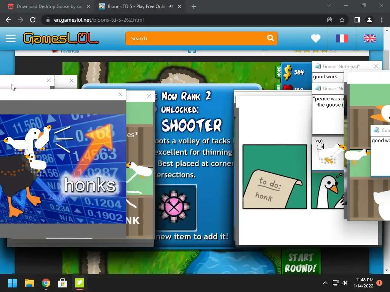Open network status tray icon
The image size is (390, 292).
[x=336, y=283]
